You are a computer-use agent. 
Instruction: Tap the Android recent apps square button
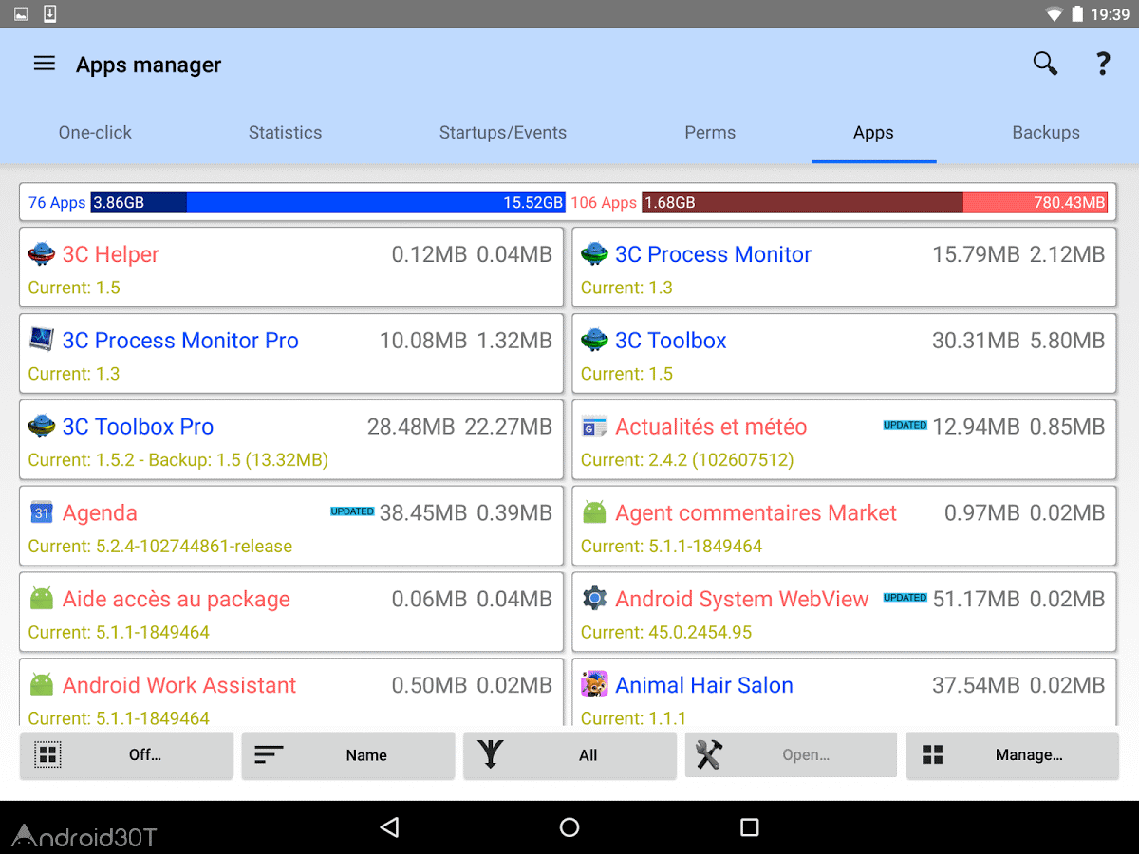[x=750, y=827]
